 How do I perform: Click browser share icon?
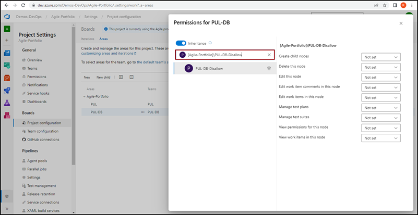(x=376, y=5)
